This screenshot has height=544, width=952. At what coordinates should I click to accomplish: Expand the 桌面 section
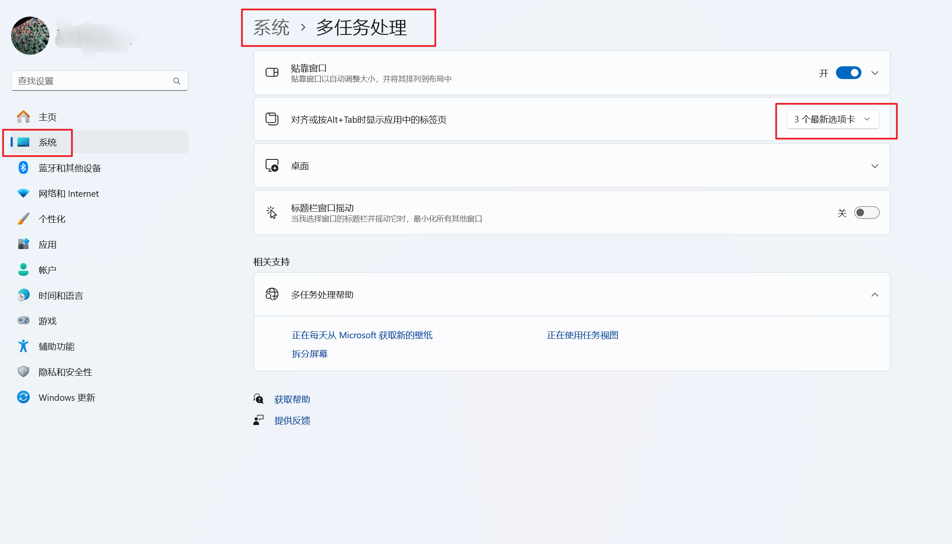pos(875,166)
